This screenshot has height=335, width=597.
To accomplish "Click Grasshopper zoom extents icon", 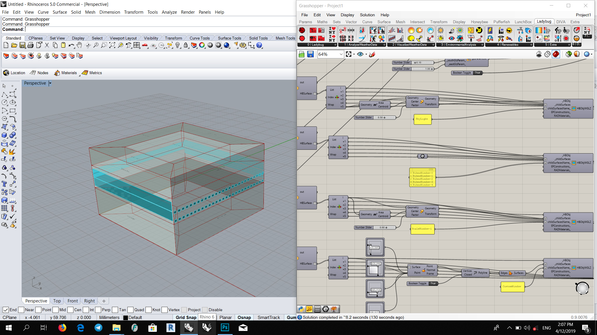I will [349, 54].
